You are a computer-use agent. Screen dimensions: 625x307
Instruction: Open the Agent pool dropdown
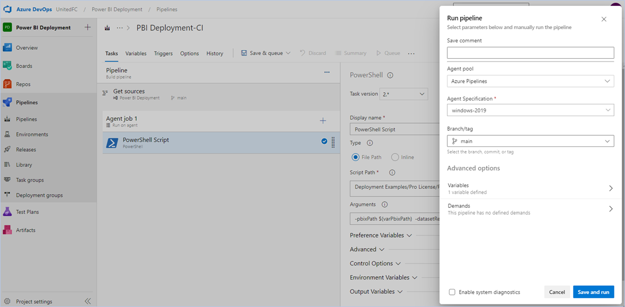(531, 81)
